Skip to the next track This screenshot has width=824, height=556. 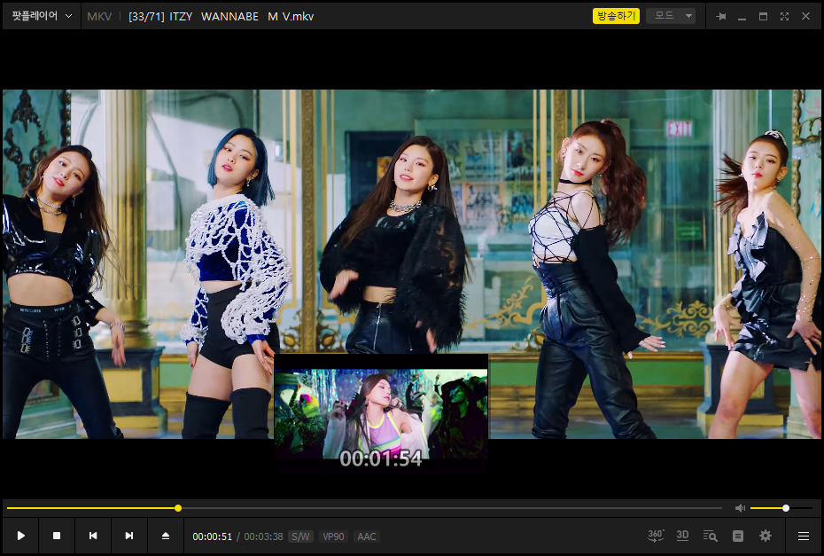pyautogui.click(x=129, y=536)
